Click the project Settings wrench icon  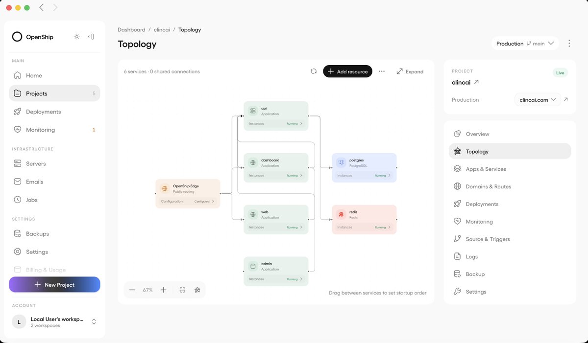point(457,292)
